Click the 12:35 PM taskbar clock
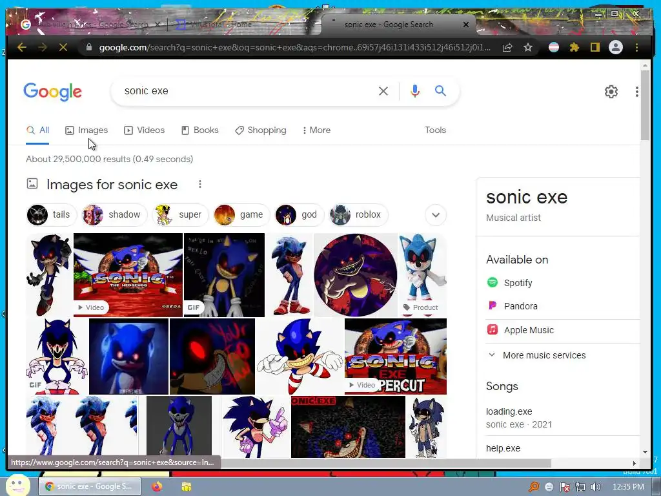The height and width of the screenshot is (496, 661). coord(628,487)
